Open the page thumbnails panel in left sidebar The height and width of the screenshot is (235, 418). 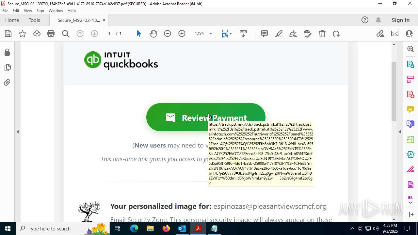click(7, 68)
